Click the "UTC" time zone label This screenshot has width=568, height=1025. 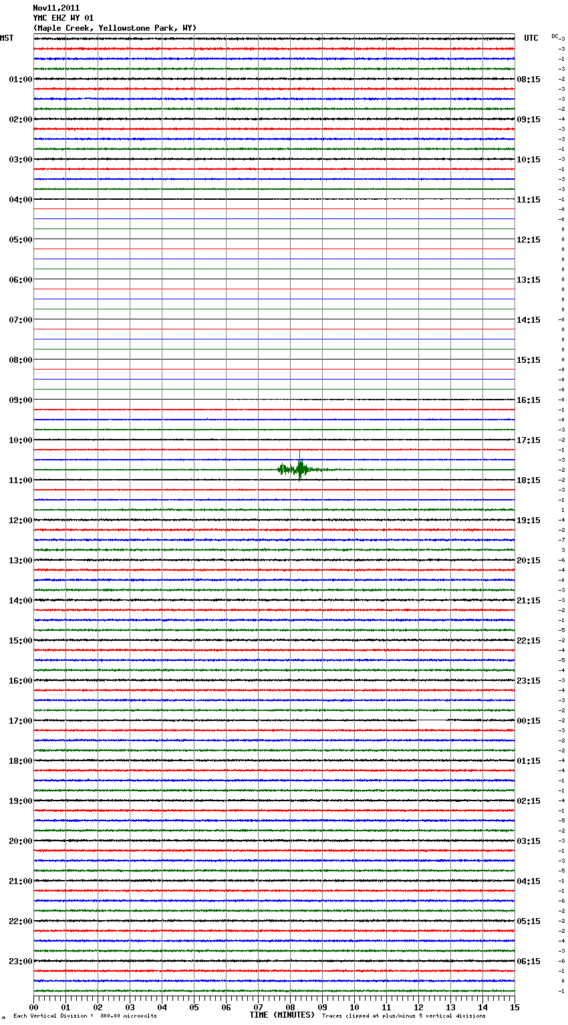click(x=531, y=38)
